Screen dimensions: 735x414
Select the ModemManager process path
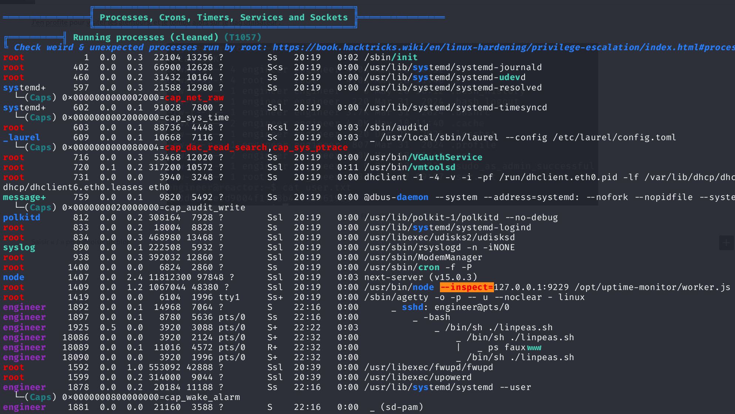[x=423, y=257]
